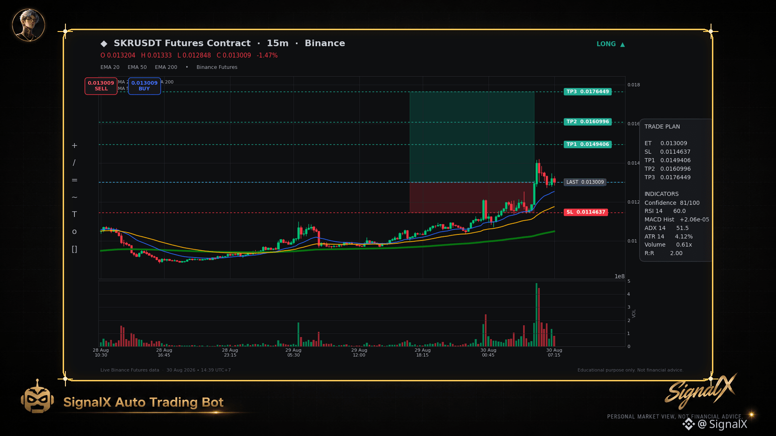Activate the text T tool
776x436 pixels.
74,215
